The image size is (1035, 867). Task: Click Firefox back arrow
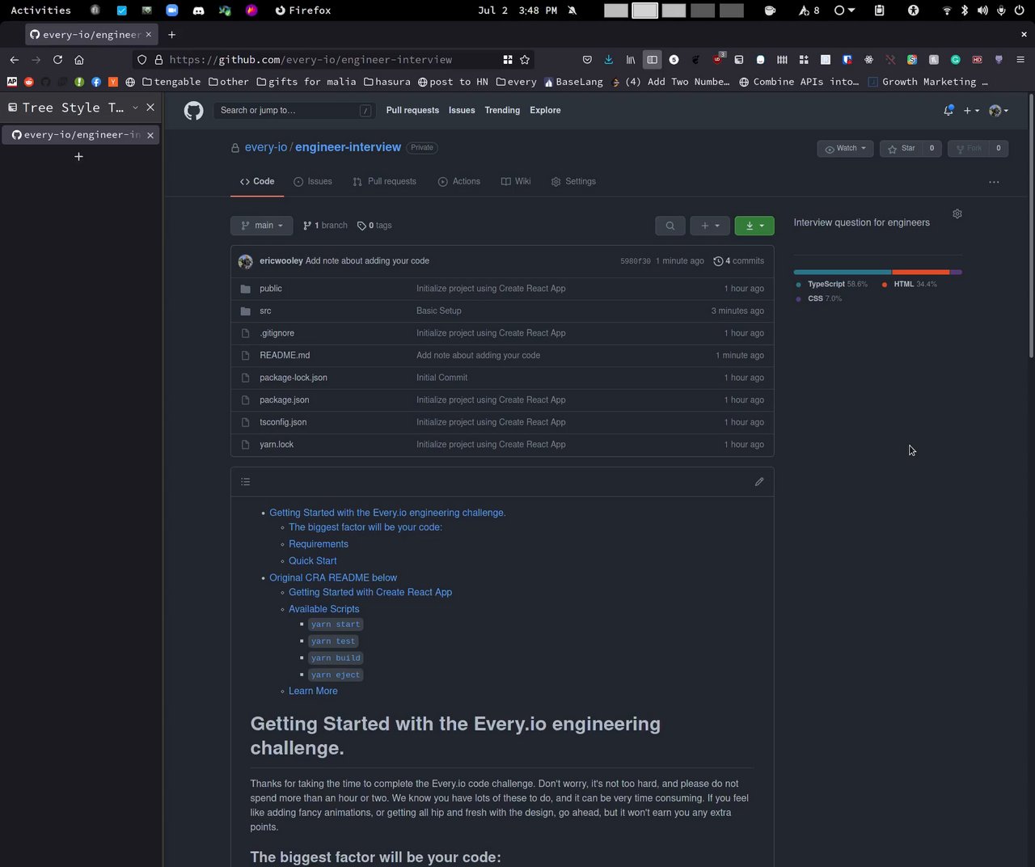click(x=15, y=60)
